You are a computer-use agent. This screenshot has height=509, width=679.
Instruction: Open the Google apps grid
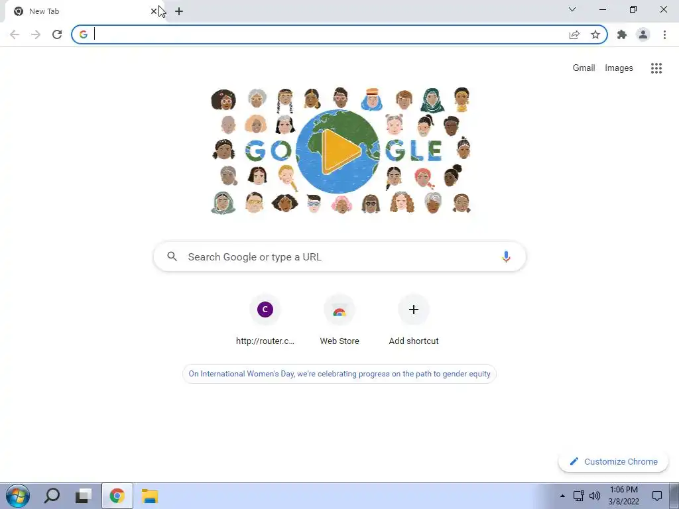656,68
